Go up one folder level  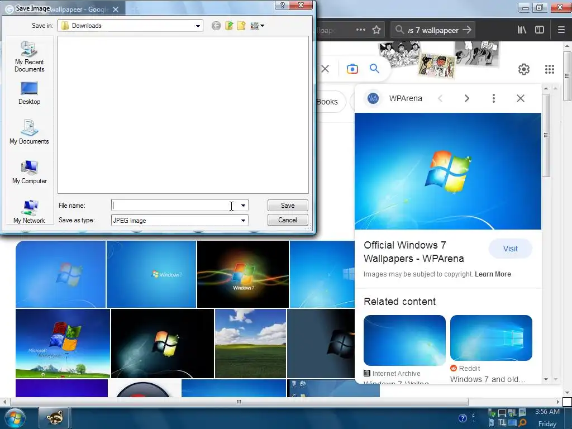click(229, 26)
